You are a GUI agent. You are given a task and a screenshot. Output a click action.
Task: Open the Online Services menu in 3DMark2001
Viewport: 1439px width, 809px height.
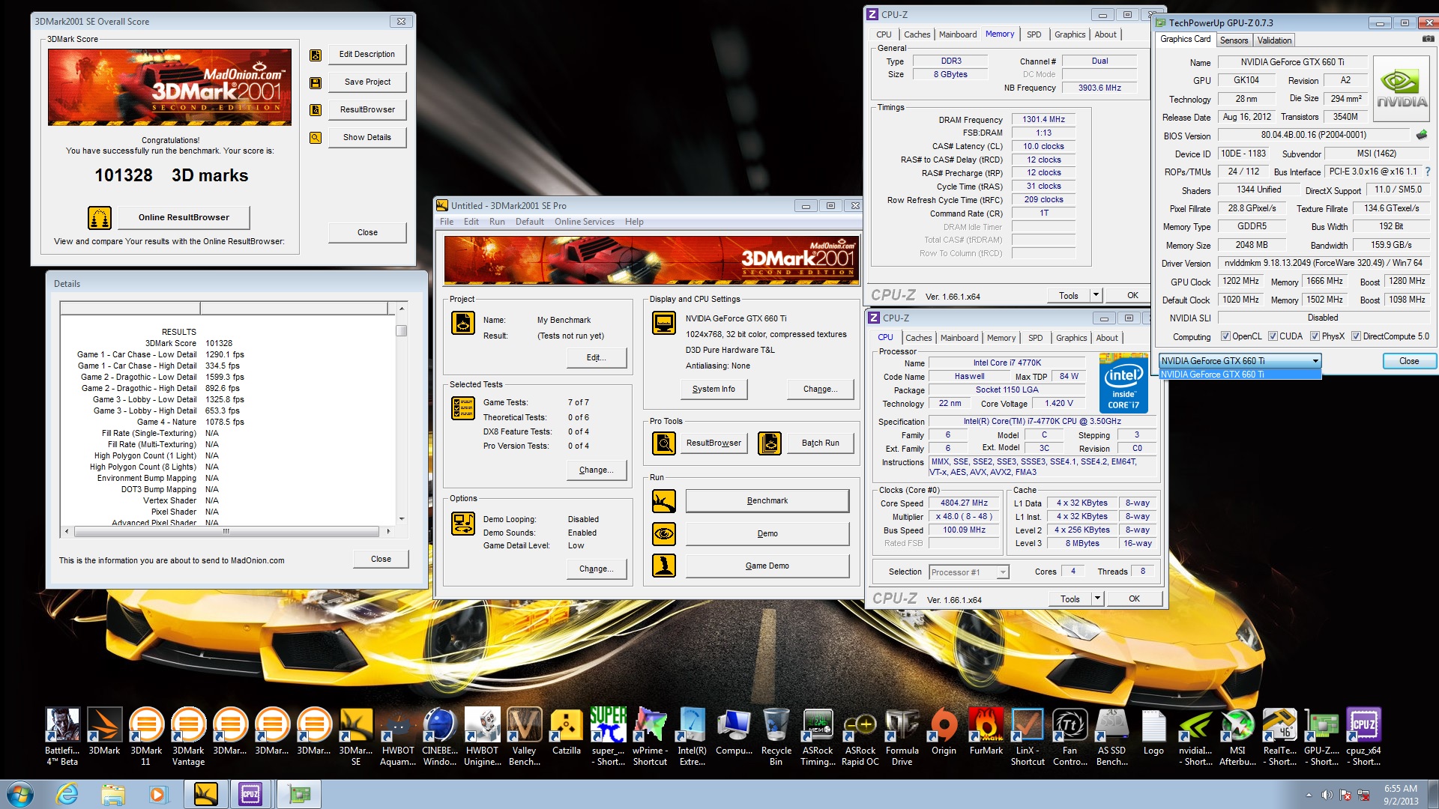[584, 222]
